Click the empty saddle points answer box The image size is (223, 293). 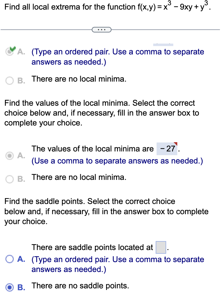pos(161,247)
